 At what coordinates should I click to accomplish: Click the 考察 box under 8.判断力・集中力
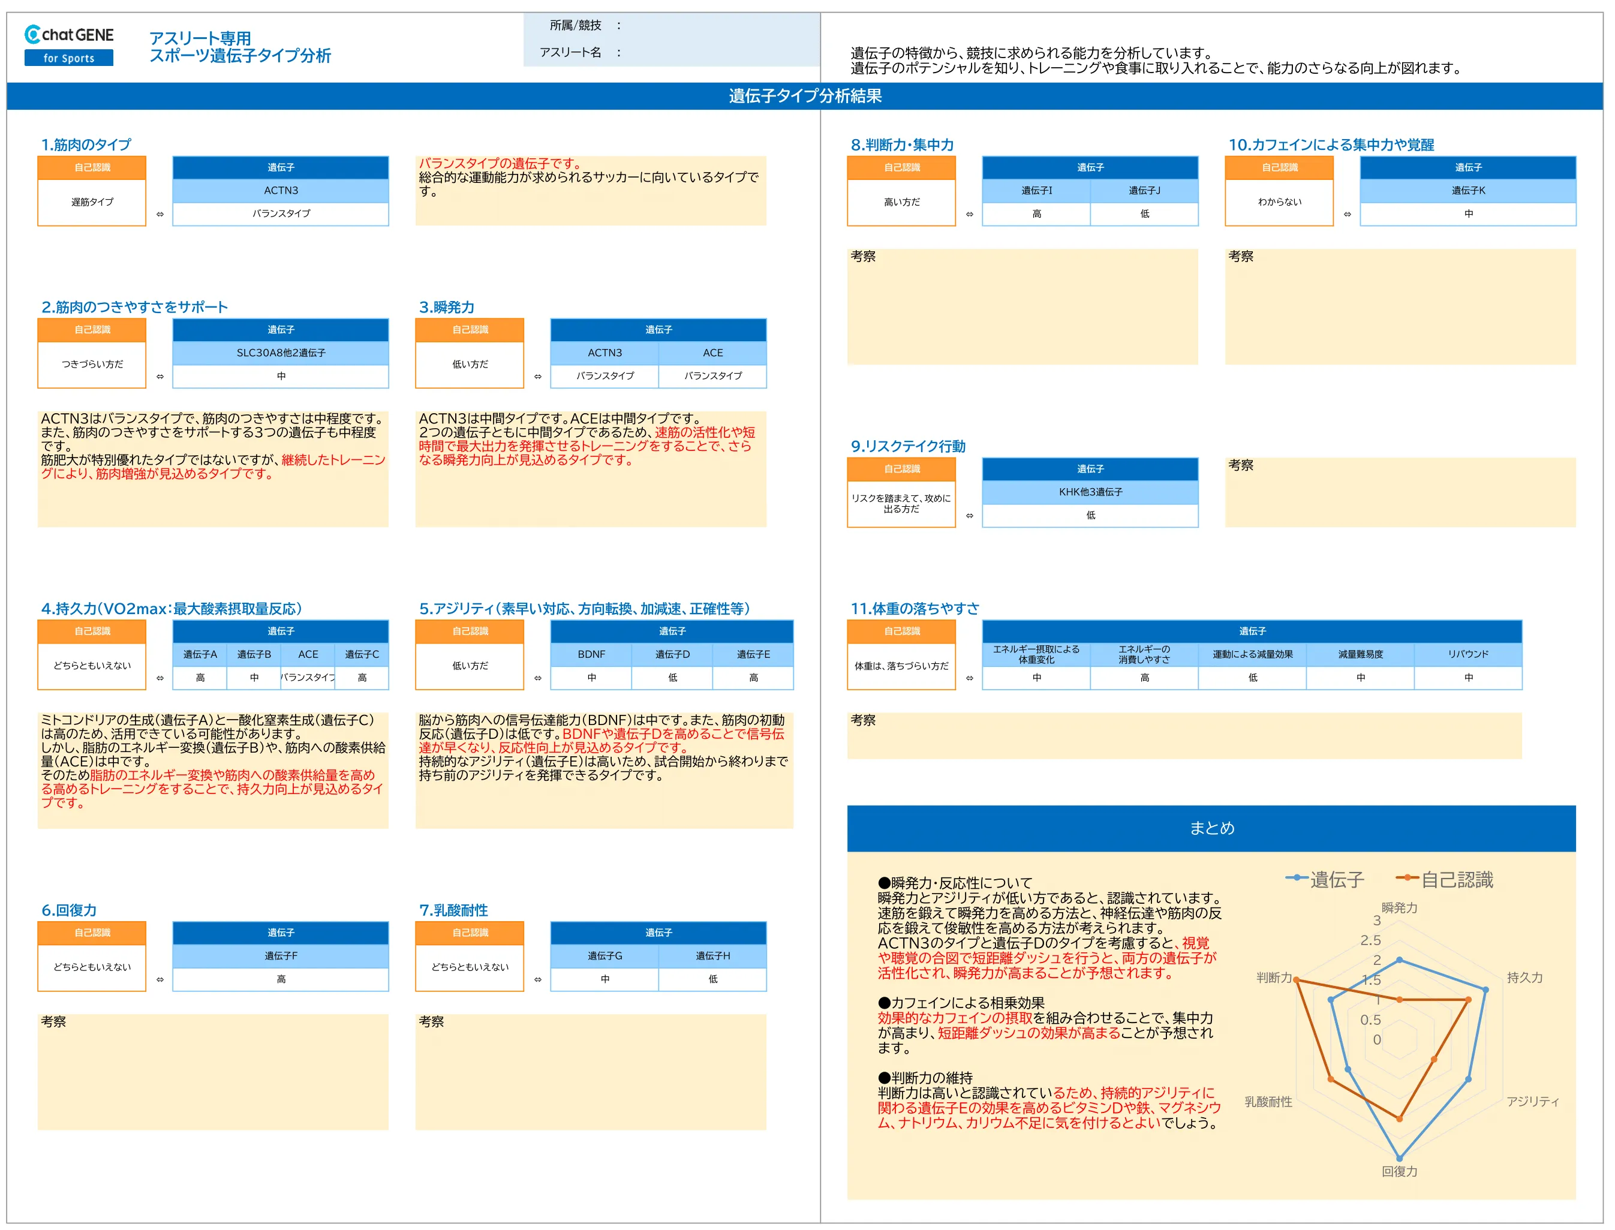[x=1022, y=308]
